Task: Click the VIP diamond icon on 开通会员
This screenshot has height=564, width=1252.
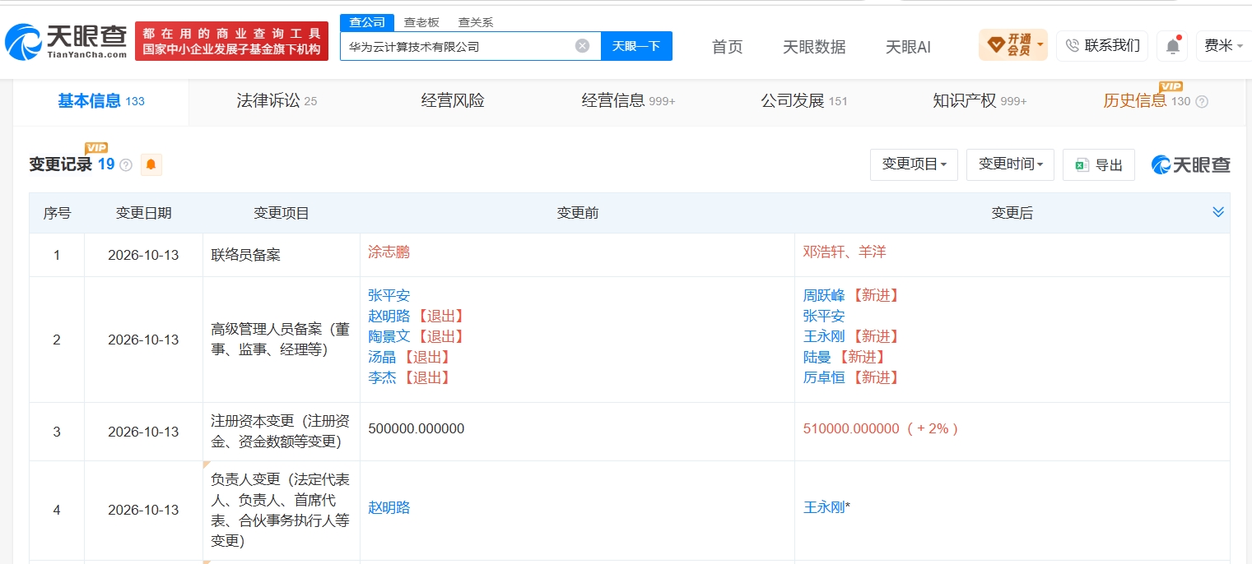Action: click(x=995, y=44)
